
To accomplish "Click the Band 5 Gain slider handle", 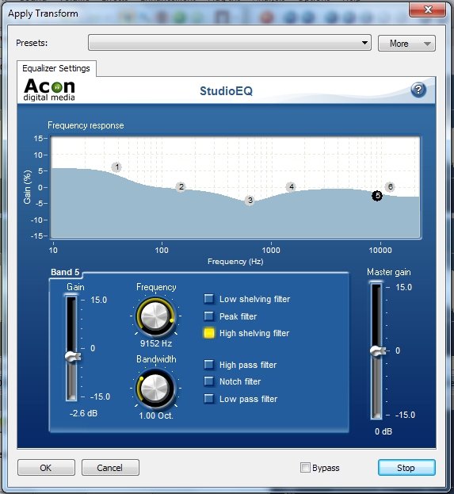I will 72,357.
